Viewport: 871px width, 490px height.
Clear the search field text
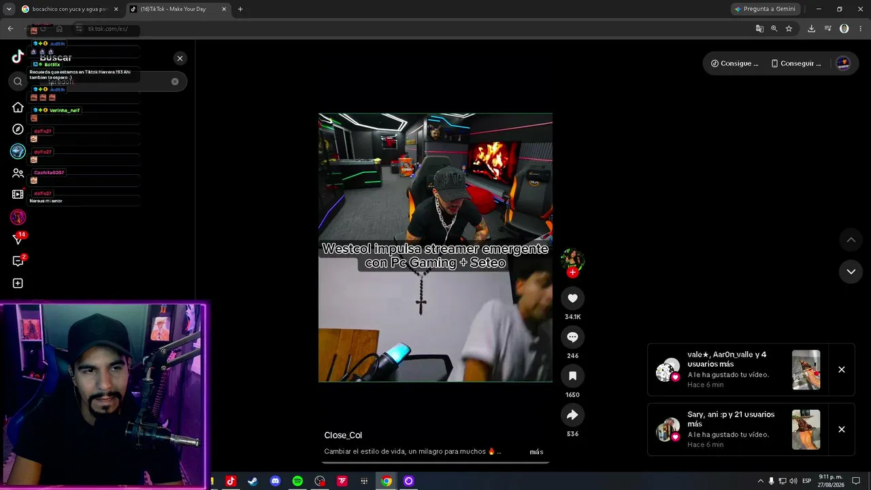point(175,82)
